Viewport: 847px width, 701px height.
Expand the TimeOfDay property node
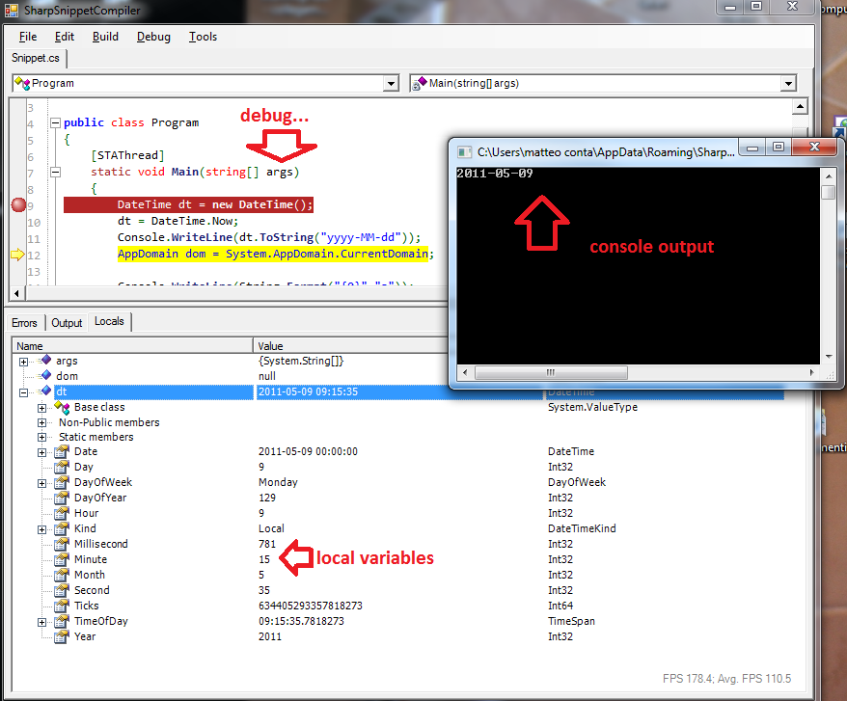(41, 622)
